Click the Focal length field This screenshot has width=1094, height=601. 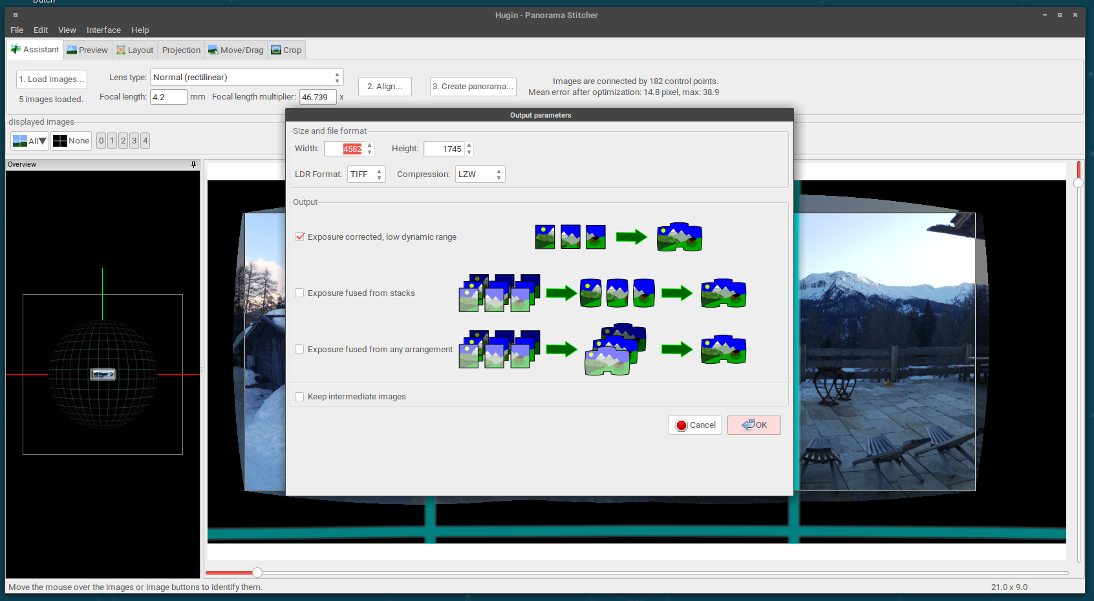169,97
